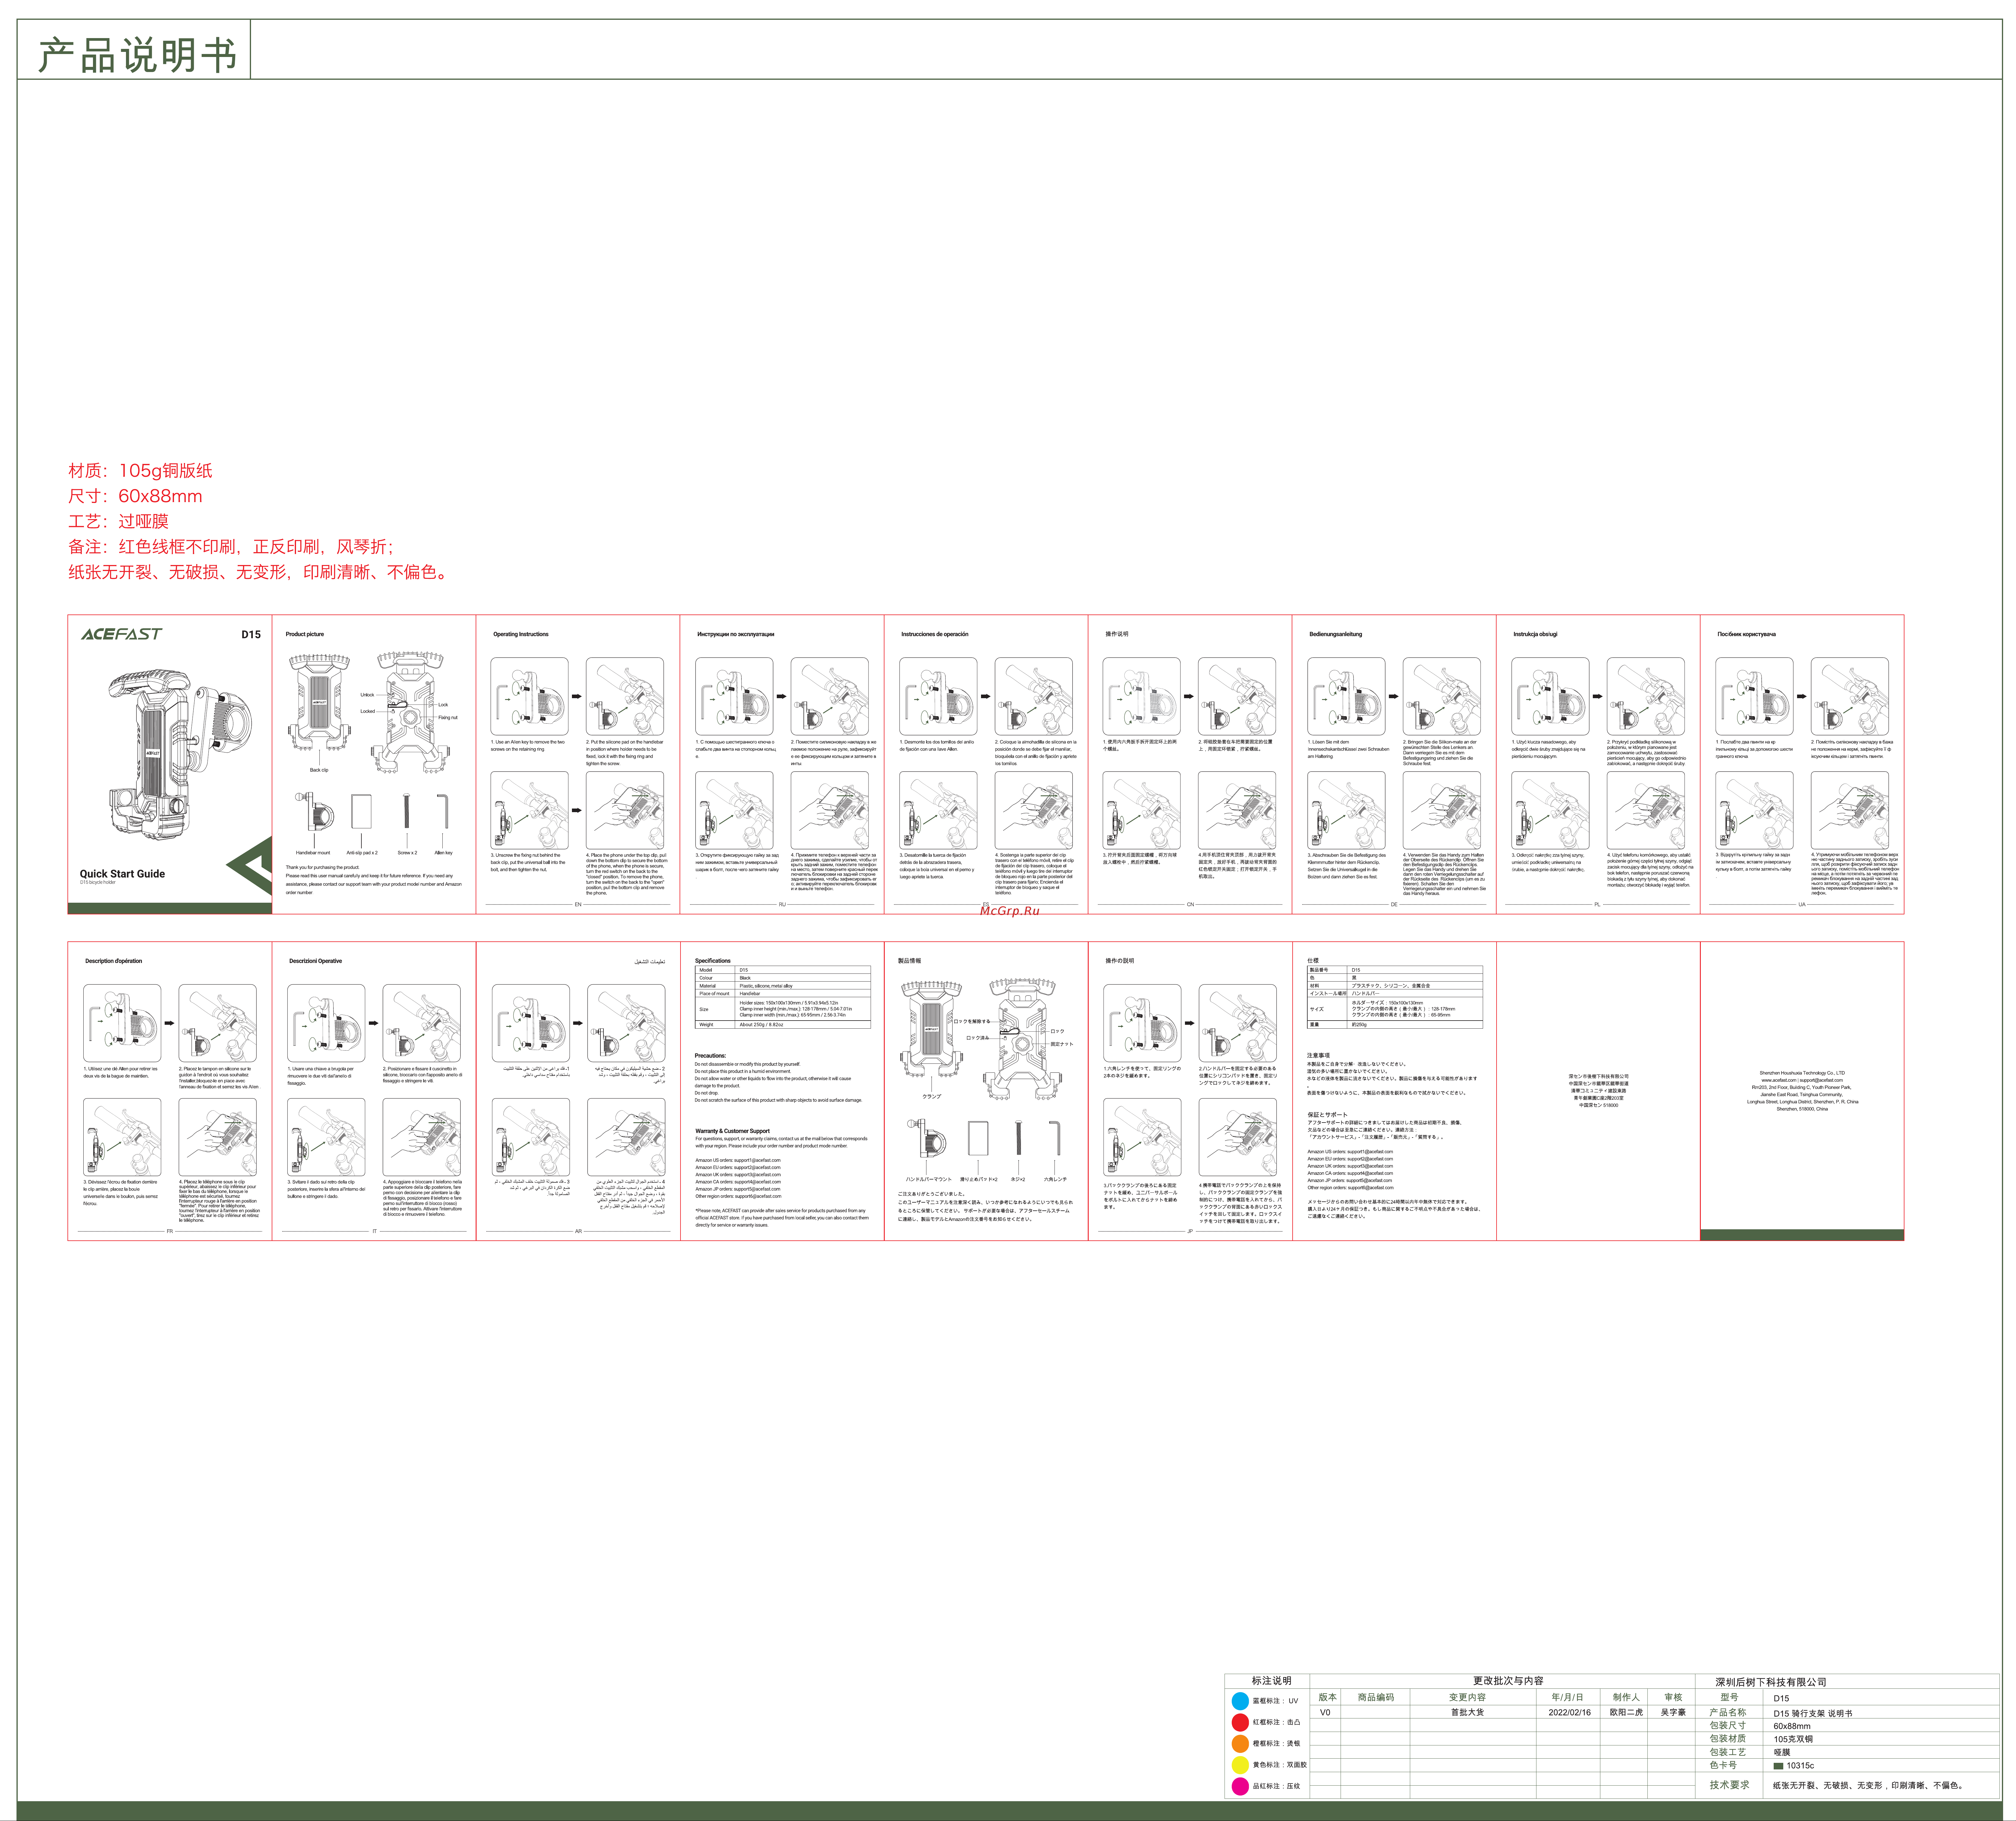Click the Quick Start Guide heading
The width and height of the screenshot is (2016, 1821).
(x=122, y=874)
